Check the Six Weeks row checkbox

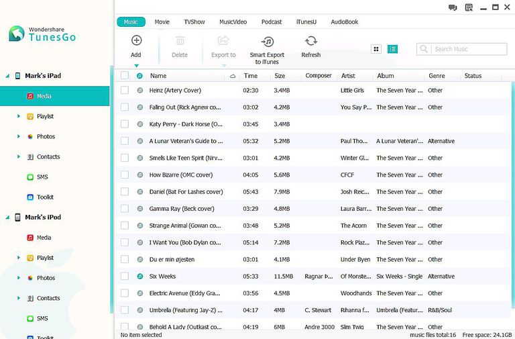(125, 276)
